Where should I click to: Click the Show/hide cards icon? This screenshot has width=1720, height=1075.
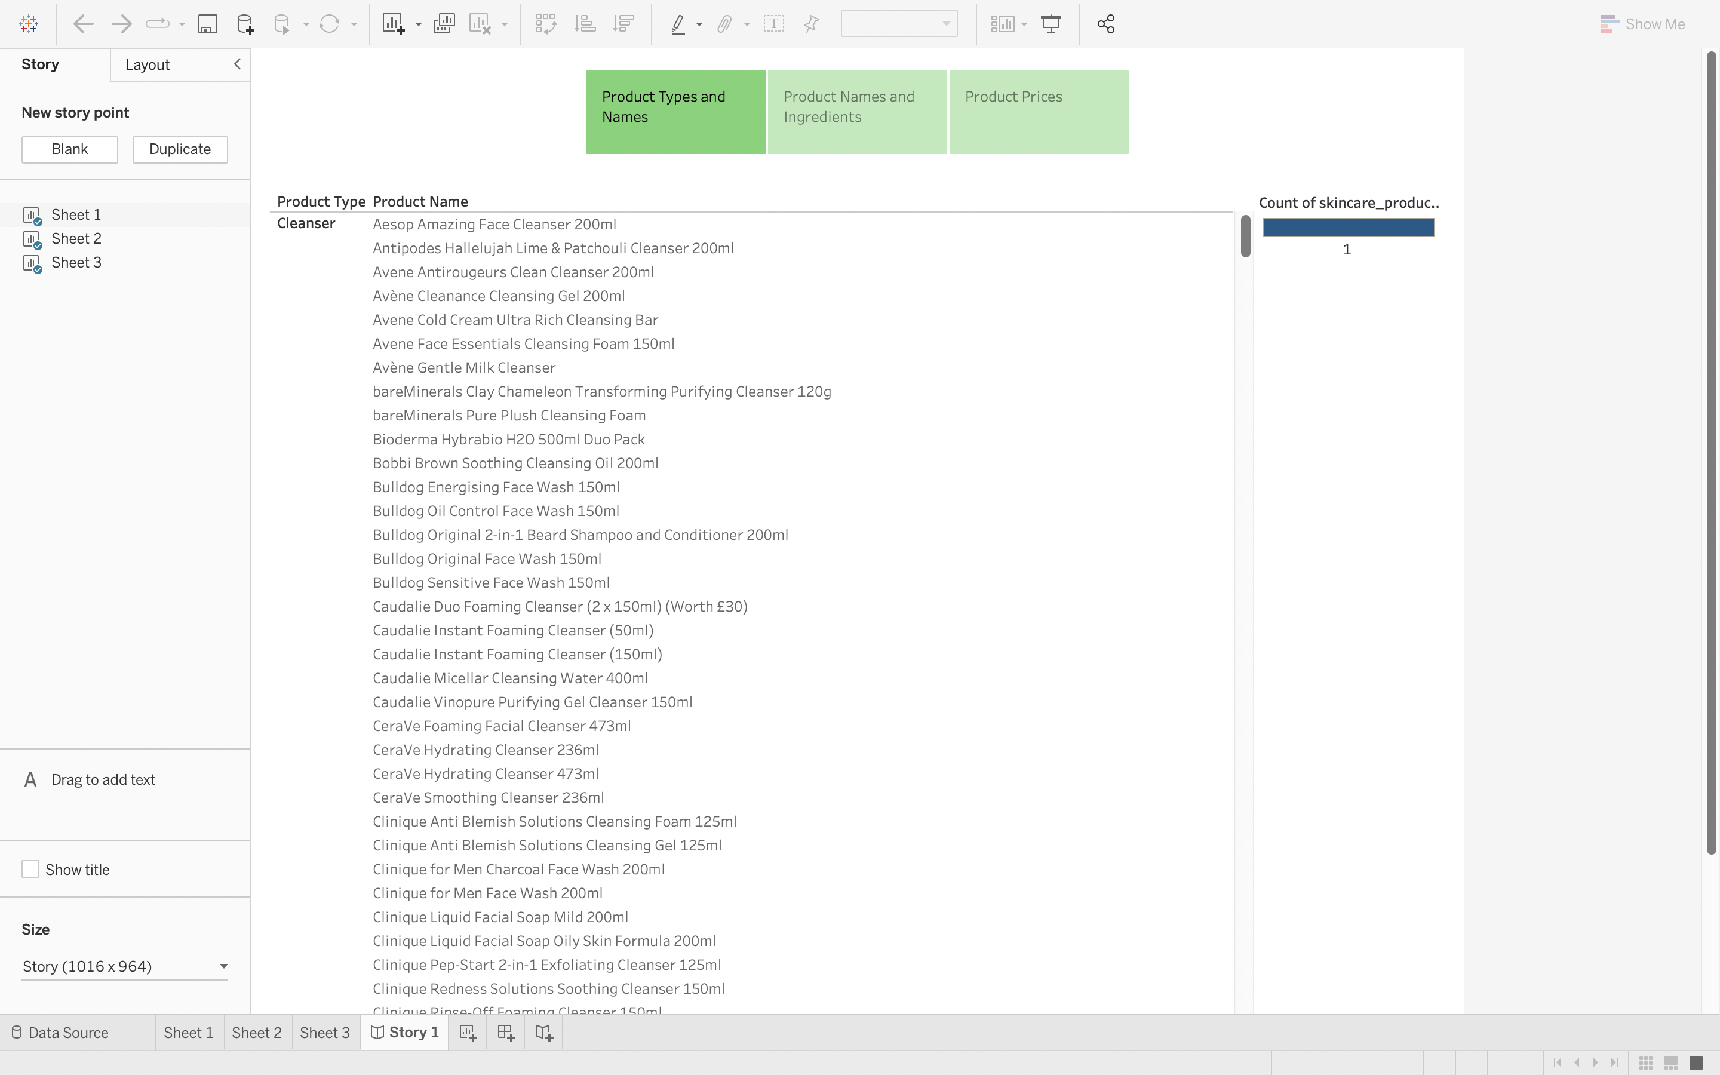pos(1002,24)
